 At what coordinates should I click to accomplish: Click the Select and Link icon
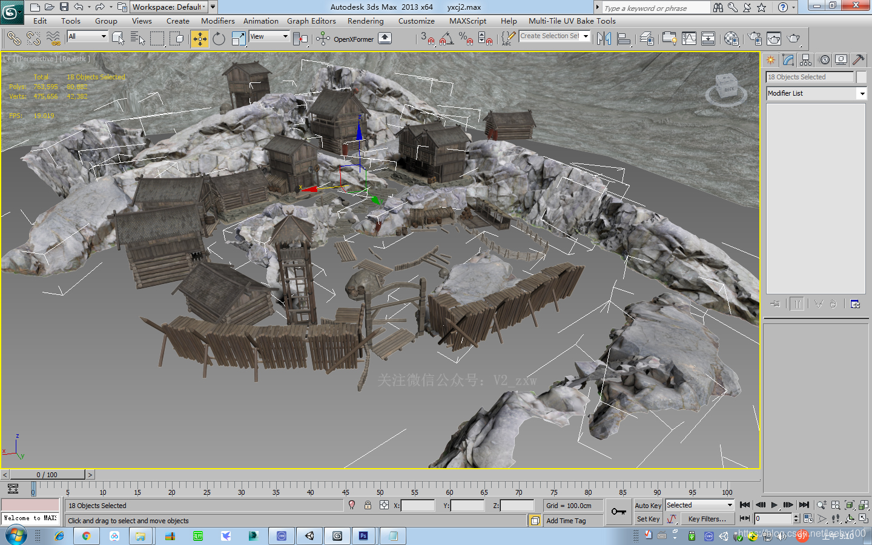pos(13,39)
